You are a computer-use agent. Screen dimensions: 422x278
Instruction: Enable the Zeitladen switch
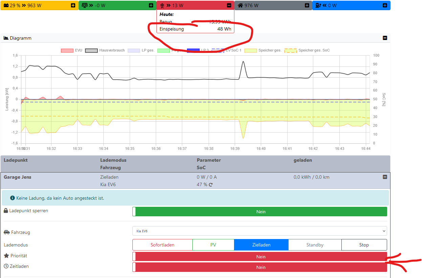[x=259, y=267]
